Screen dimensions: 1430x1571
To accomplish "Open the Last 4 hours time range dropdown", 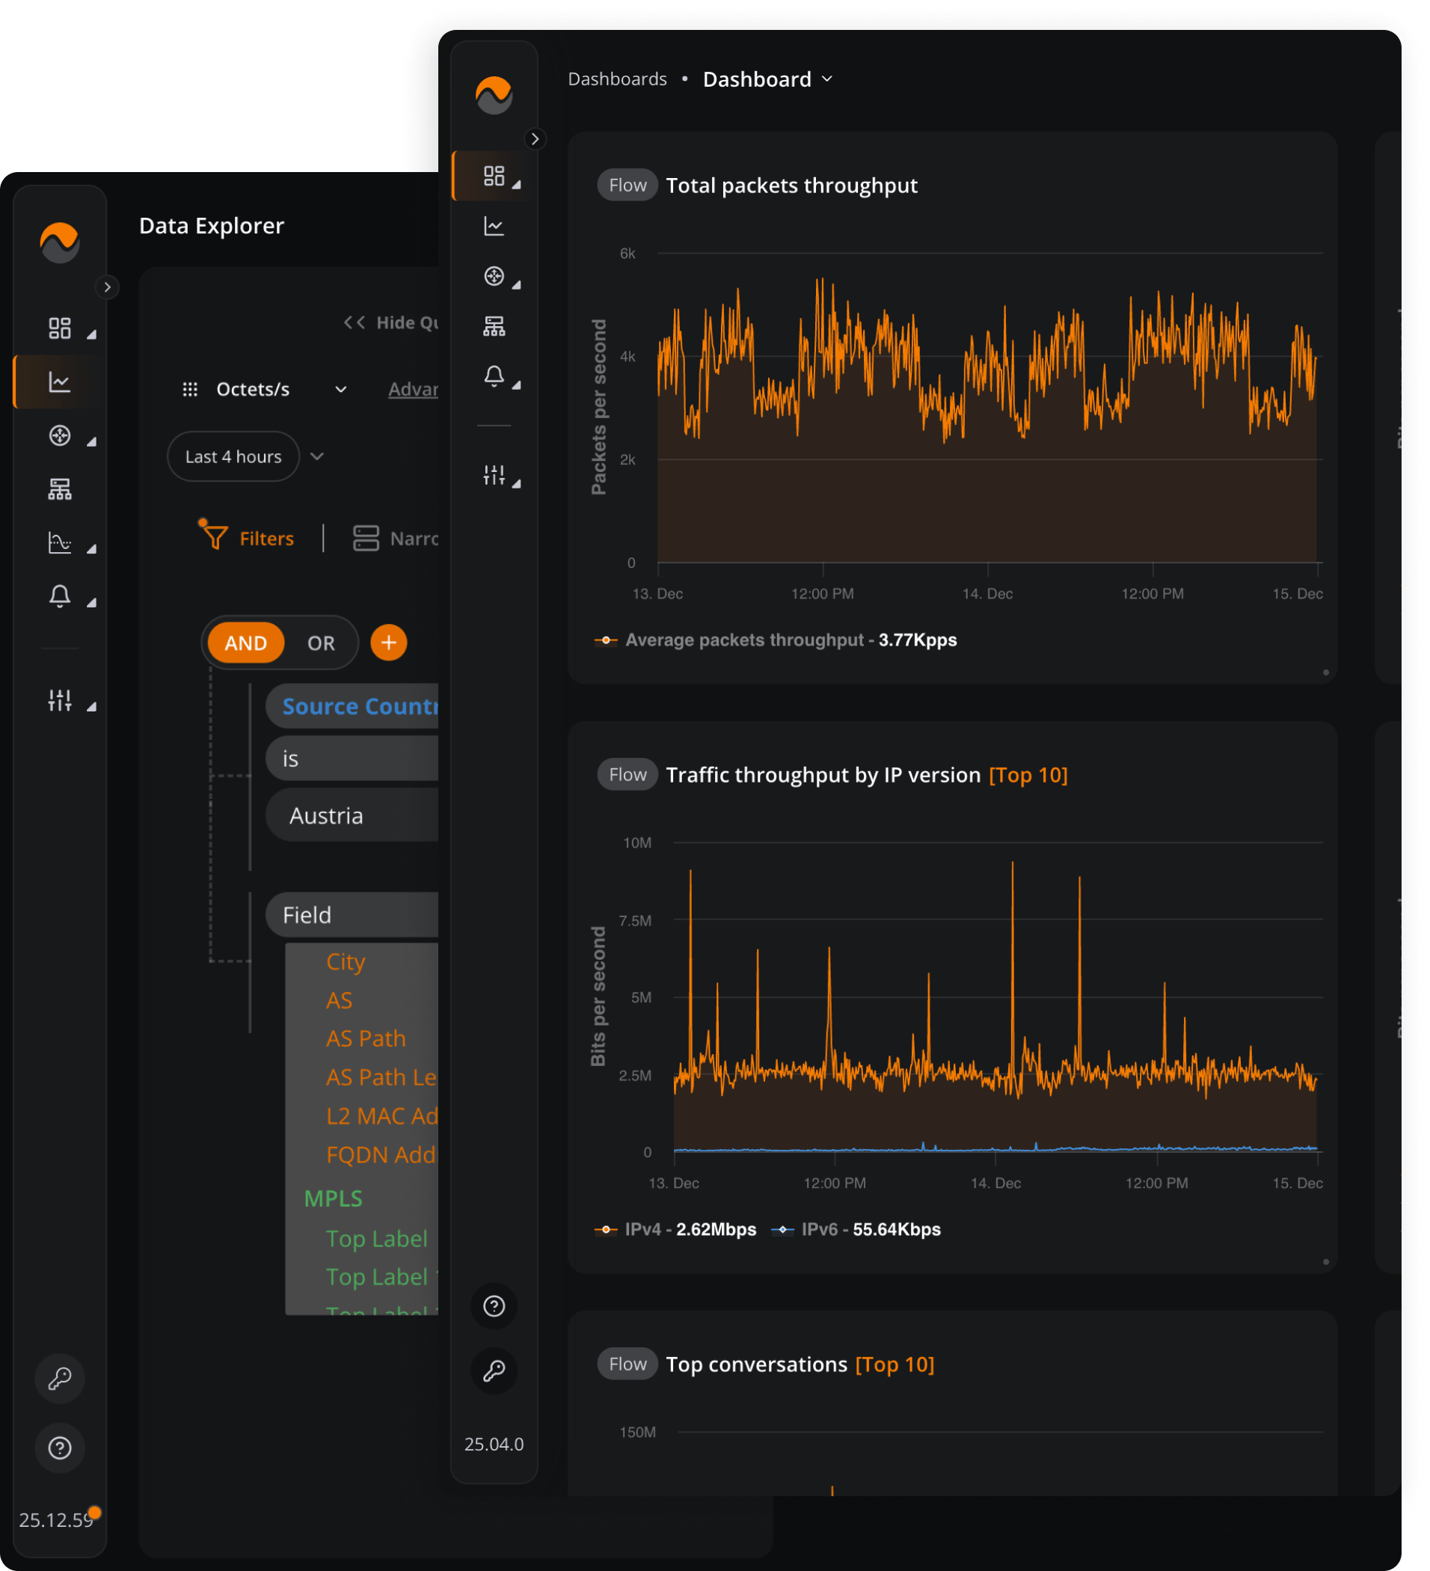I will click(233, 456).
